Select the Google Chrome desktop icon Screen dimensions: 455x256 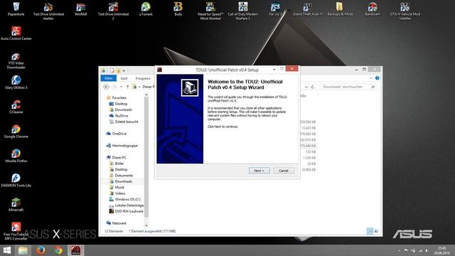16,131
